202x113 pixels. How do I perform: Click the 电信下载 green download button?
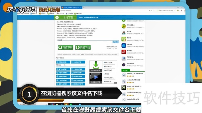click(66, 47)
